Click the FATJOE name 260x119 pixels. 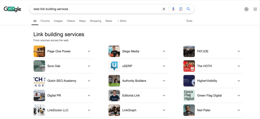click(203, 51)
